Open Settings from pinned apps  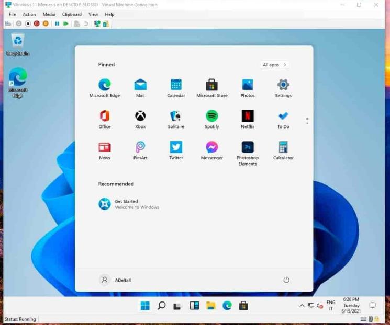283,88
